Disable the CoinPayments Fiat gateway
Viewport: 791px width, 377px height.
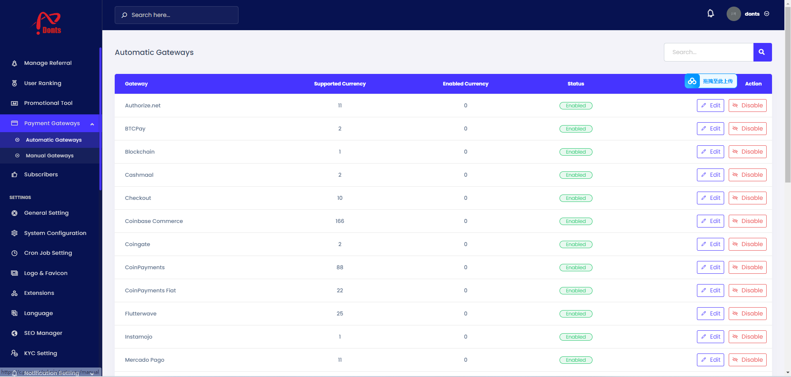[748, 290]
